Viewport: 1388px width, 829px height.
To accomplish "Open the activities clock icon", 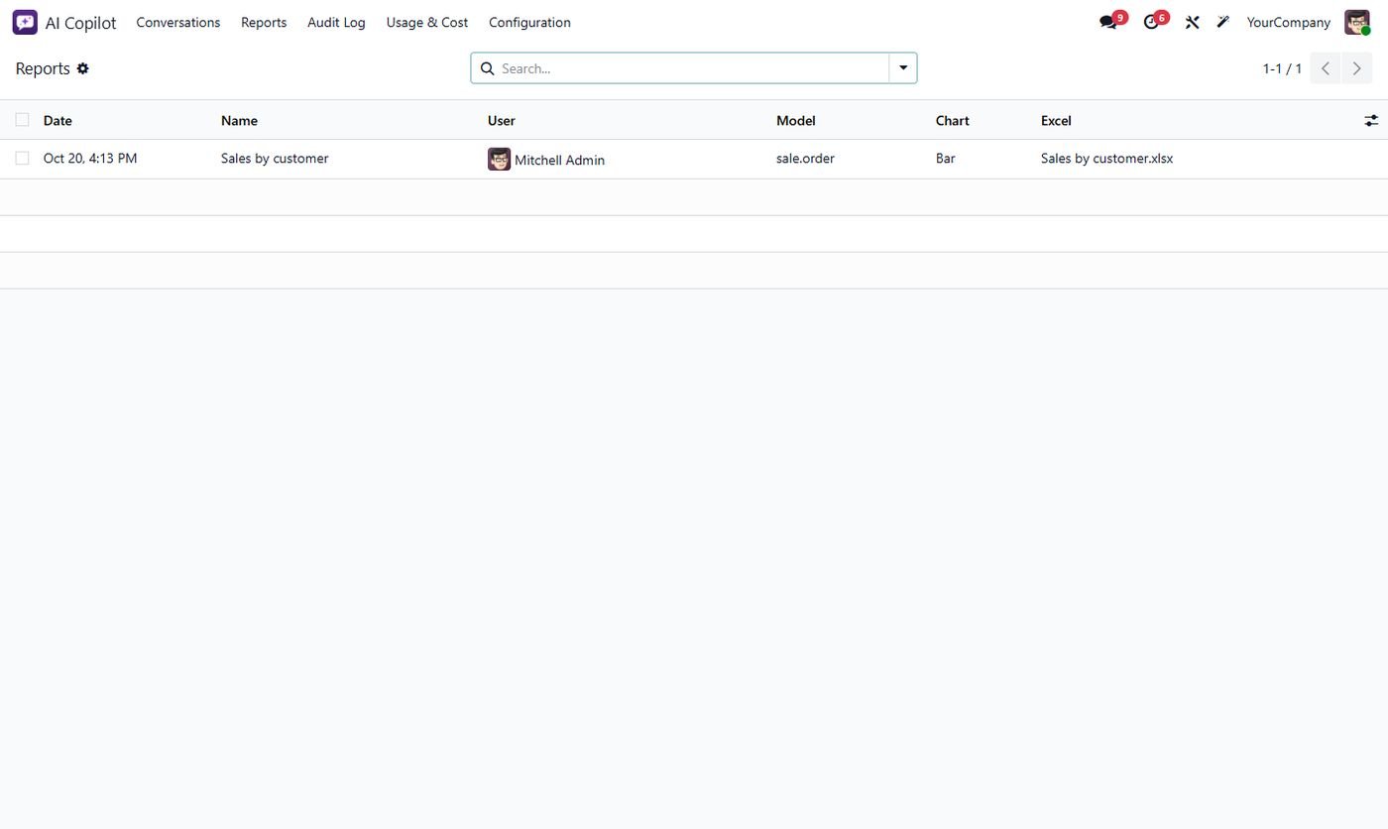I will pyautogui.click(x=1151, y=22).
